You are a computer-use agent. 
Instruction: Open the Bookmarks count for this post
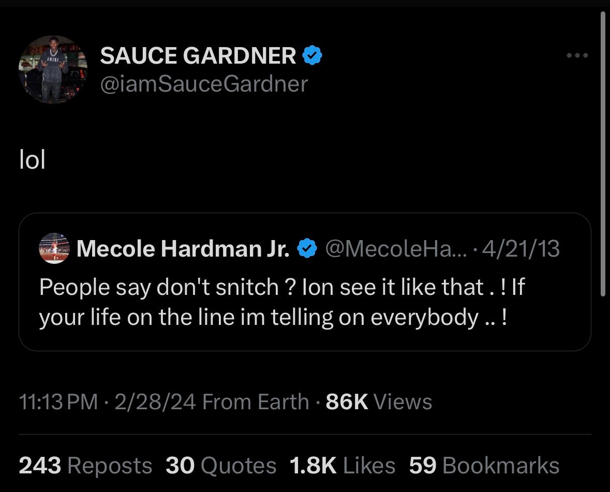[x=484, y=465]
